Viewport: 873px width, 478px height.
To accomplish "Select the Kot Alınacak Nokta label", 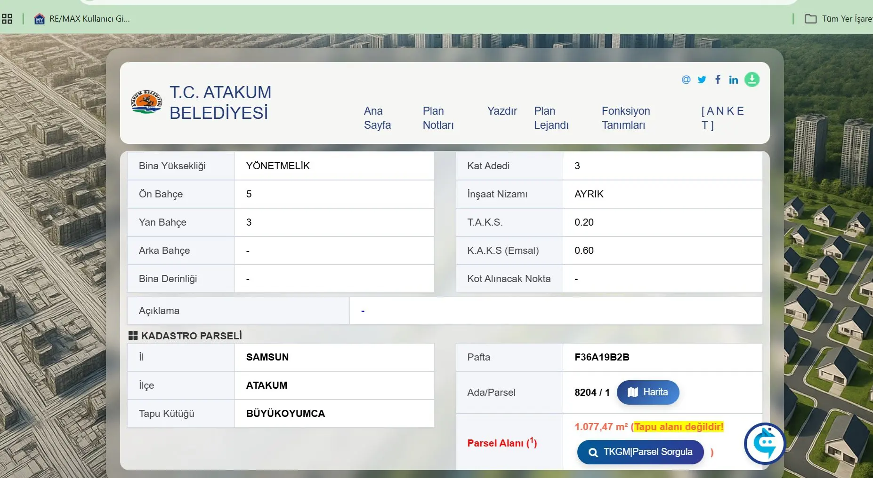I will point(509,279).
